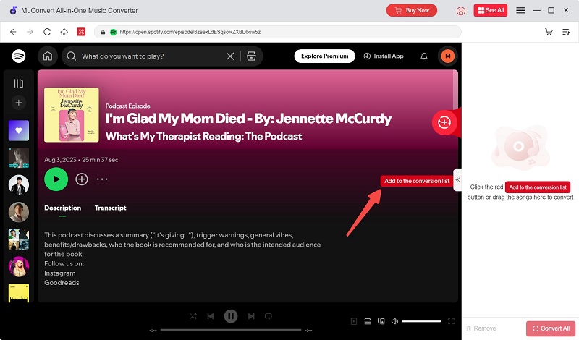
Task: Open the Now Playing view icon
Action: click(x=354, y=321)
